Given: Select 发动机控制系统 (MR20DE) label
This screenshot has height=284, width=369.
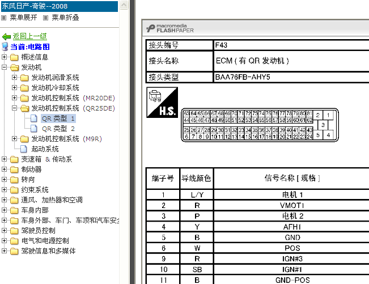Looking at the screenshot, I should tap(73, 98).
